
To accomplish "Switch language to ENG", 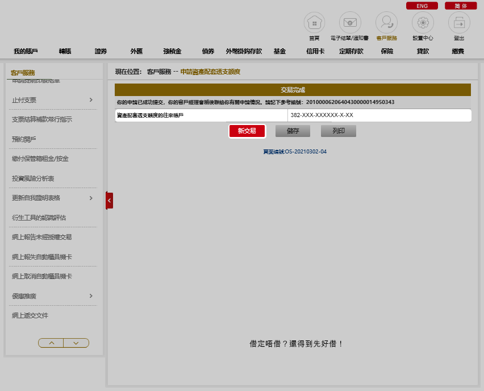I will (422, 6).
